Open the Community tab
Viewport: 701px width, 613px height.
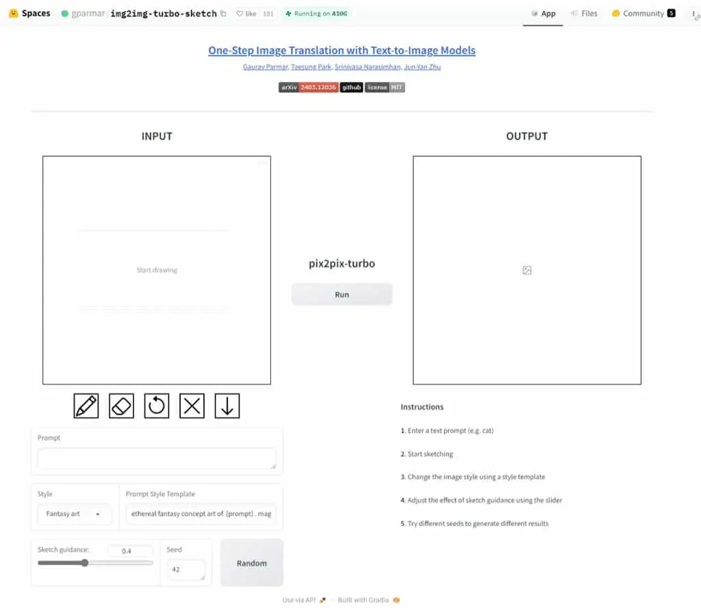tap(643, 14)
